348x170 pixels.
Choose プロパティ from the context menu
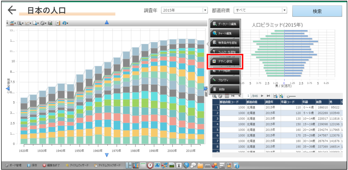tap(225, 80)
